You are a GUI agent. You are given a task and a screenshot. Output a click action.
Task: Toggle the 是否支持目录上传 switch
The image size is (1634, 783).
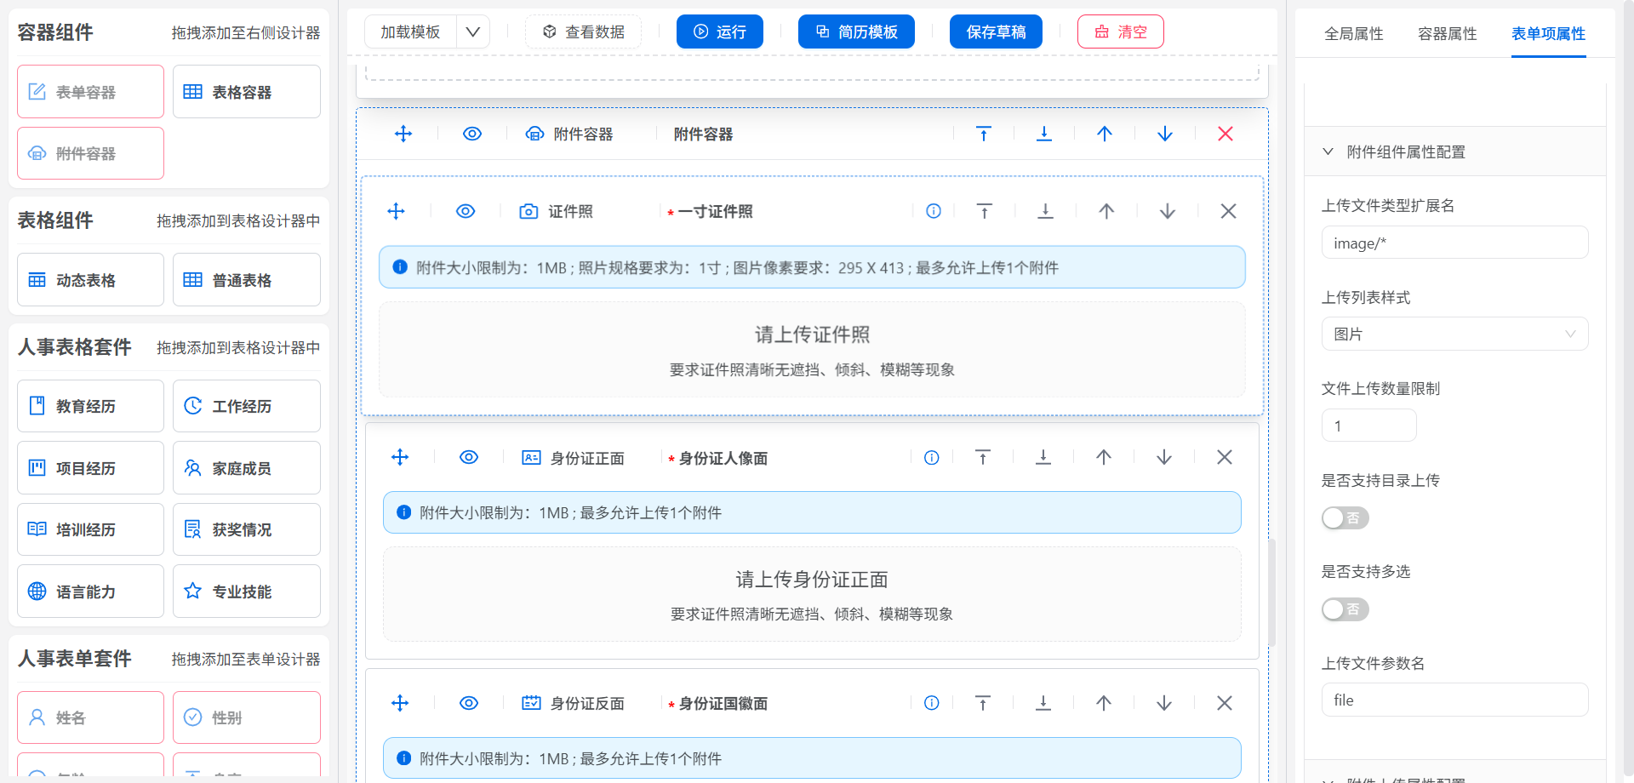click(1345, 518)
